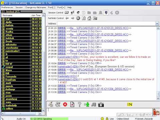160x120 pixels.
Task: Click the red circle A icon
Action: [x=65, y=104]
